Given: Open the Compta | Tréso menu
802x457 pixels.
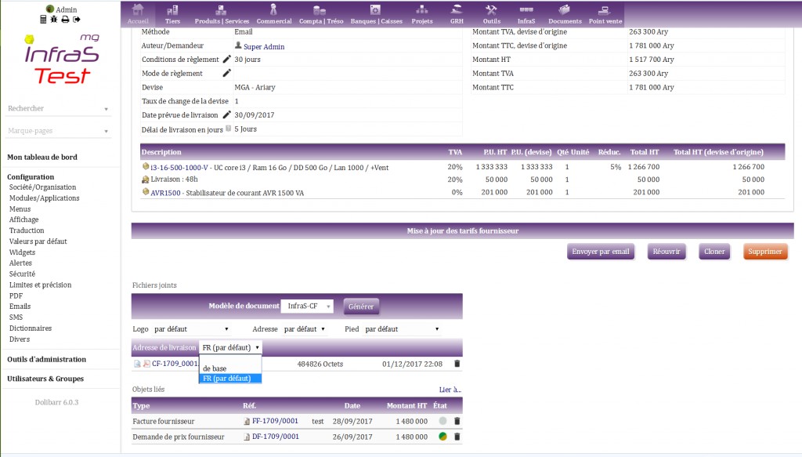Looking at the screenshot, I should [x=320, y=14].
